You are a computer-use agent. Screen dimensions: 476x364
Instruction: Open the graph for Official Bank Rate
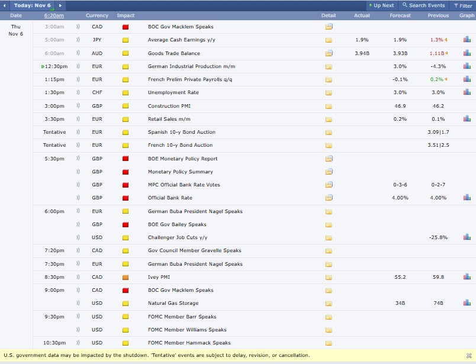click(467, 198)
